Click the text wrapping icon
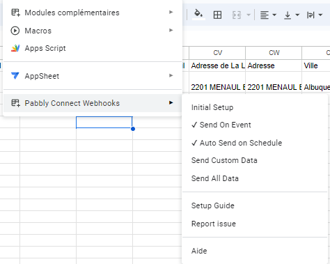 pos(311,15)
